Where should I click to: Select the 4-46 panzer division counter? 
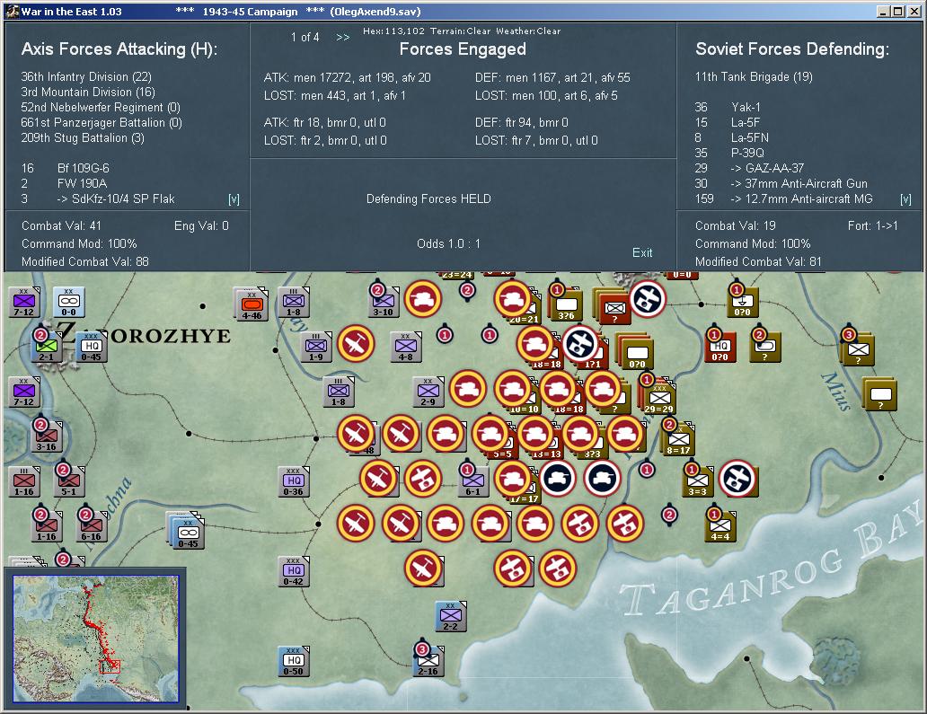click(x=252, y=305)
